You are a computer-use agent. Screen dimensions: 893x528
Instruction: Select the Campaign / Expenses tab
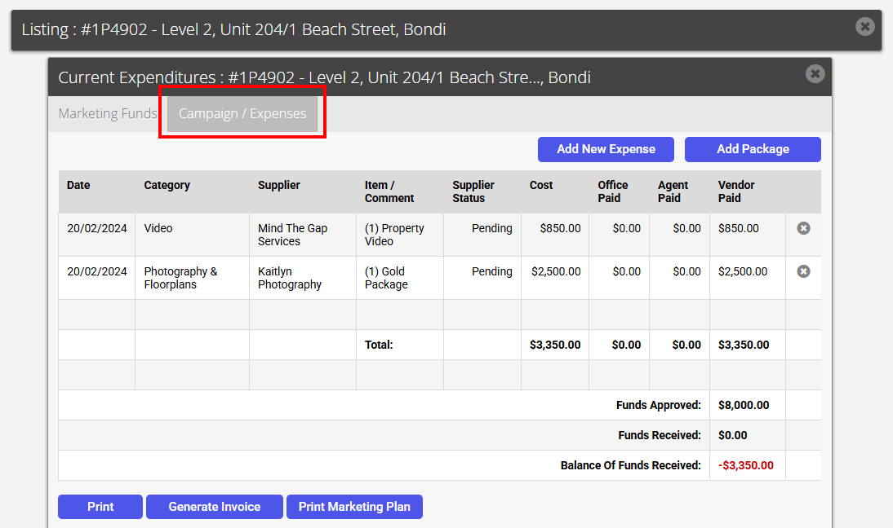[242, 114]
